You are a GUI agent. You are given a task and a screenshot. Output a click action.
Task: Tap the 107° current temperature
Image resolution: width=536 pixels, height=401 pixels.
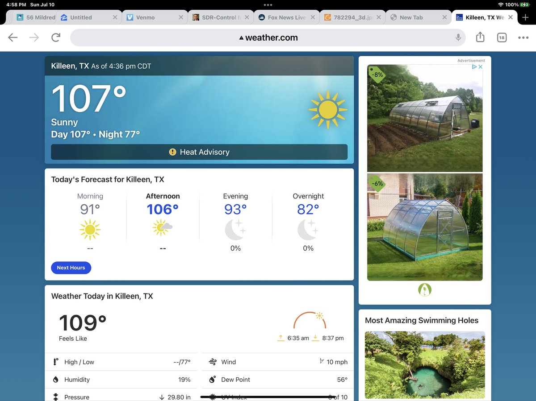coord(89,98)
